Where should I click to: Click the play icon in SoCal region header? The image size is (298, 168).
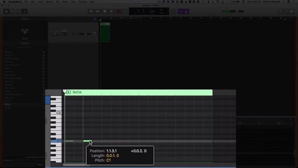point(68,92)
